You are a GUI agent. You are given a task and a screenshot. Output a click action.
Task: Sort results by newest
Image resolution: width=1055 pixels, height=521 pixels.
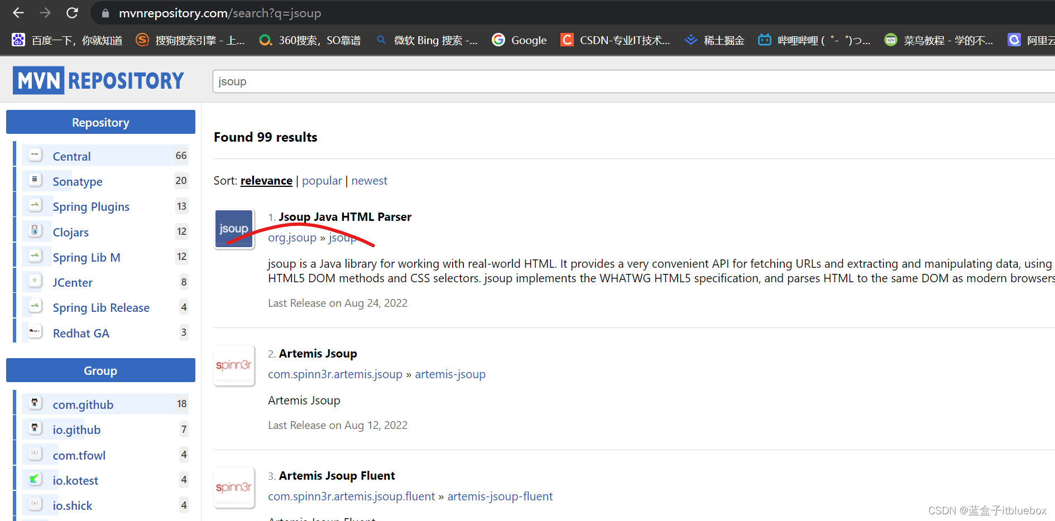(370, 181)
